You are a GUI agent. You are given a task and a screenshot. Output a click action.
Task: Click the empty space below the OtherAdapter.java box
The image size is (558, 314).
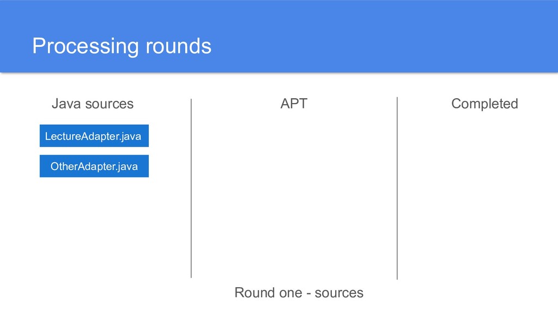pyautogui.click(x=94, y=229)
